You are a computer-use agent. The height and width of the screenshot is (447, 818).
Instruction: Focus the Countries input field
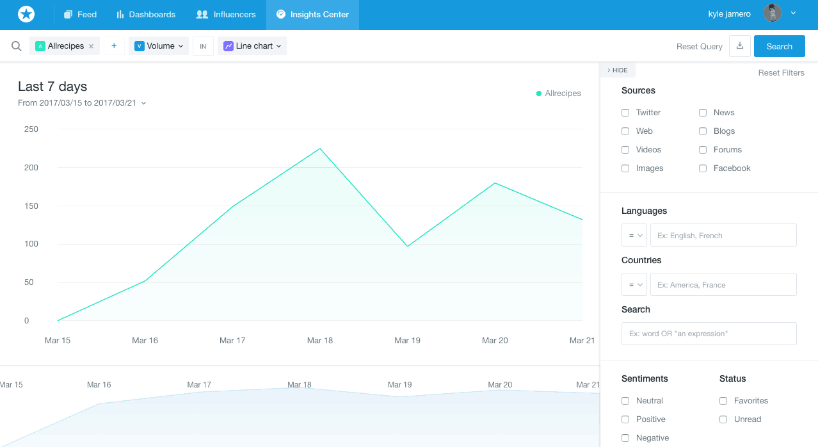click(723, 284)
